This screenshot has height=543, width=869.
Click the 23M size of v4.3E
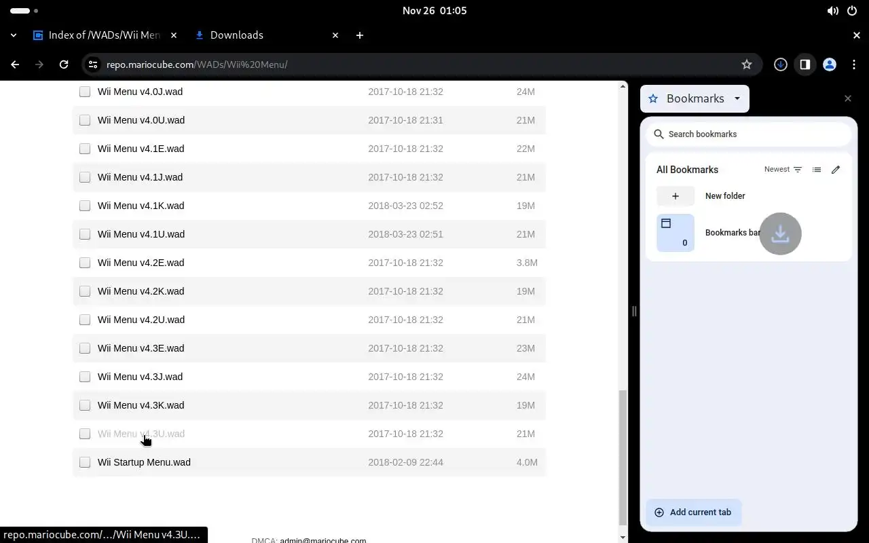click(x=525, y=348)
